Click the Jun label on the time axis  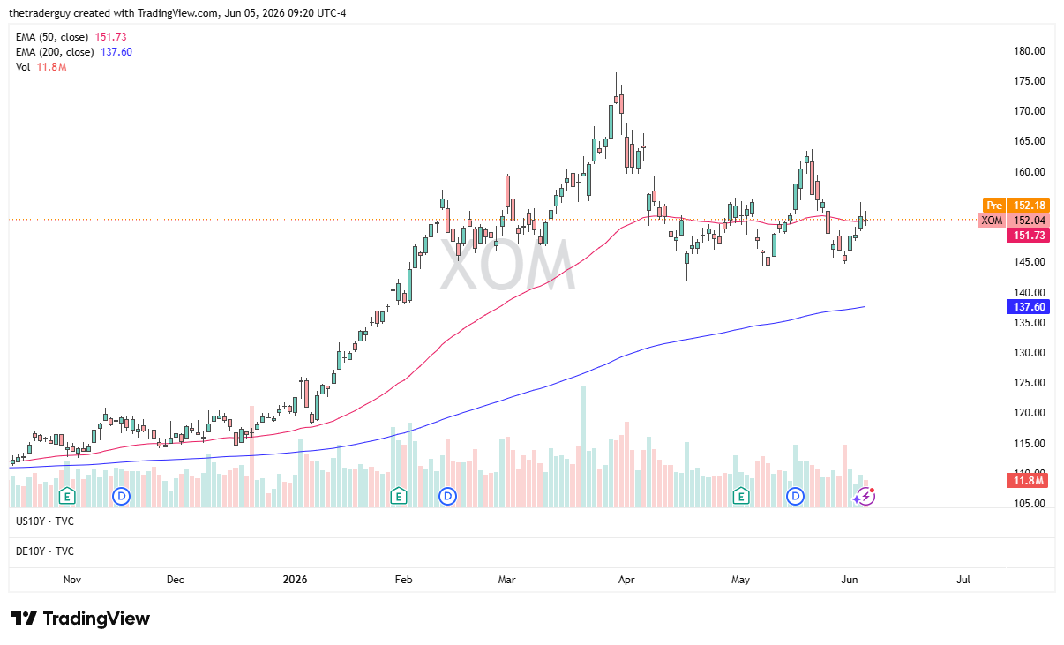point(849,580)
